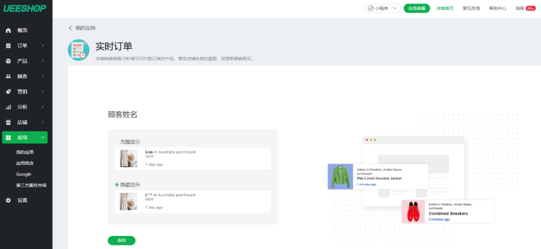This screenshot has width=541, height=249.
Task: Click the '1 minutes ago' timestamp
Action: [x=366, y=184]
